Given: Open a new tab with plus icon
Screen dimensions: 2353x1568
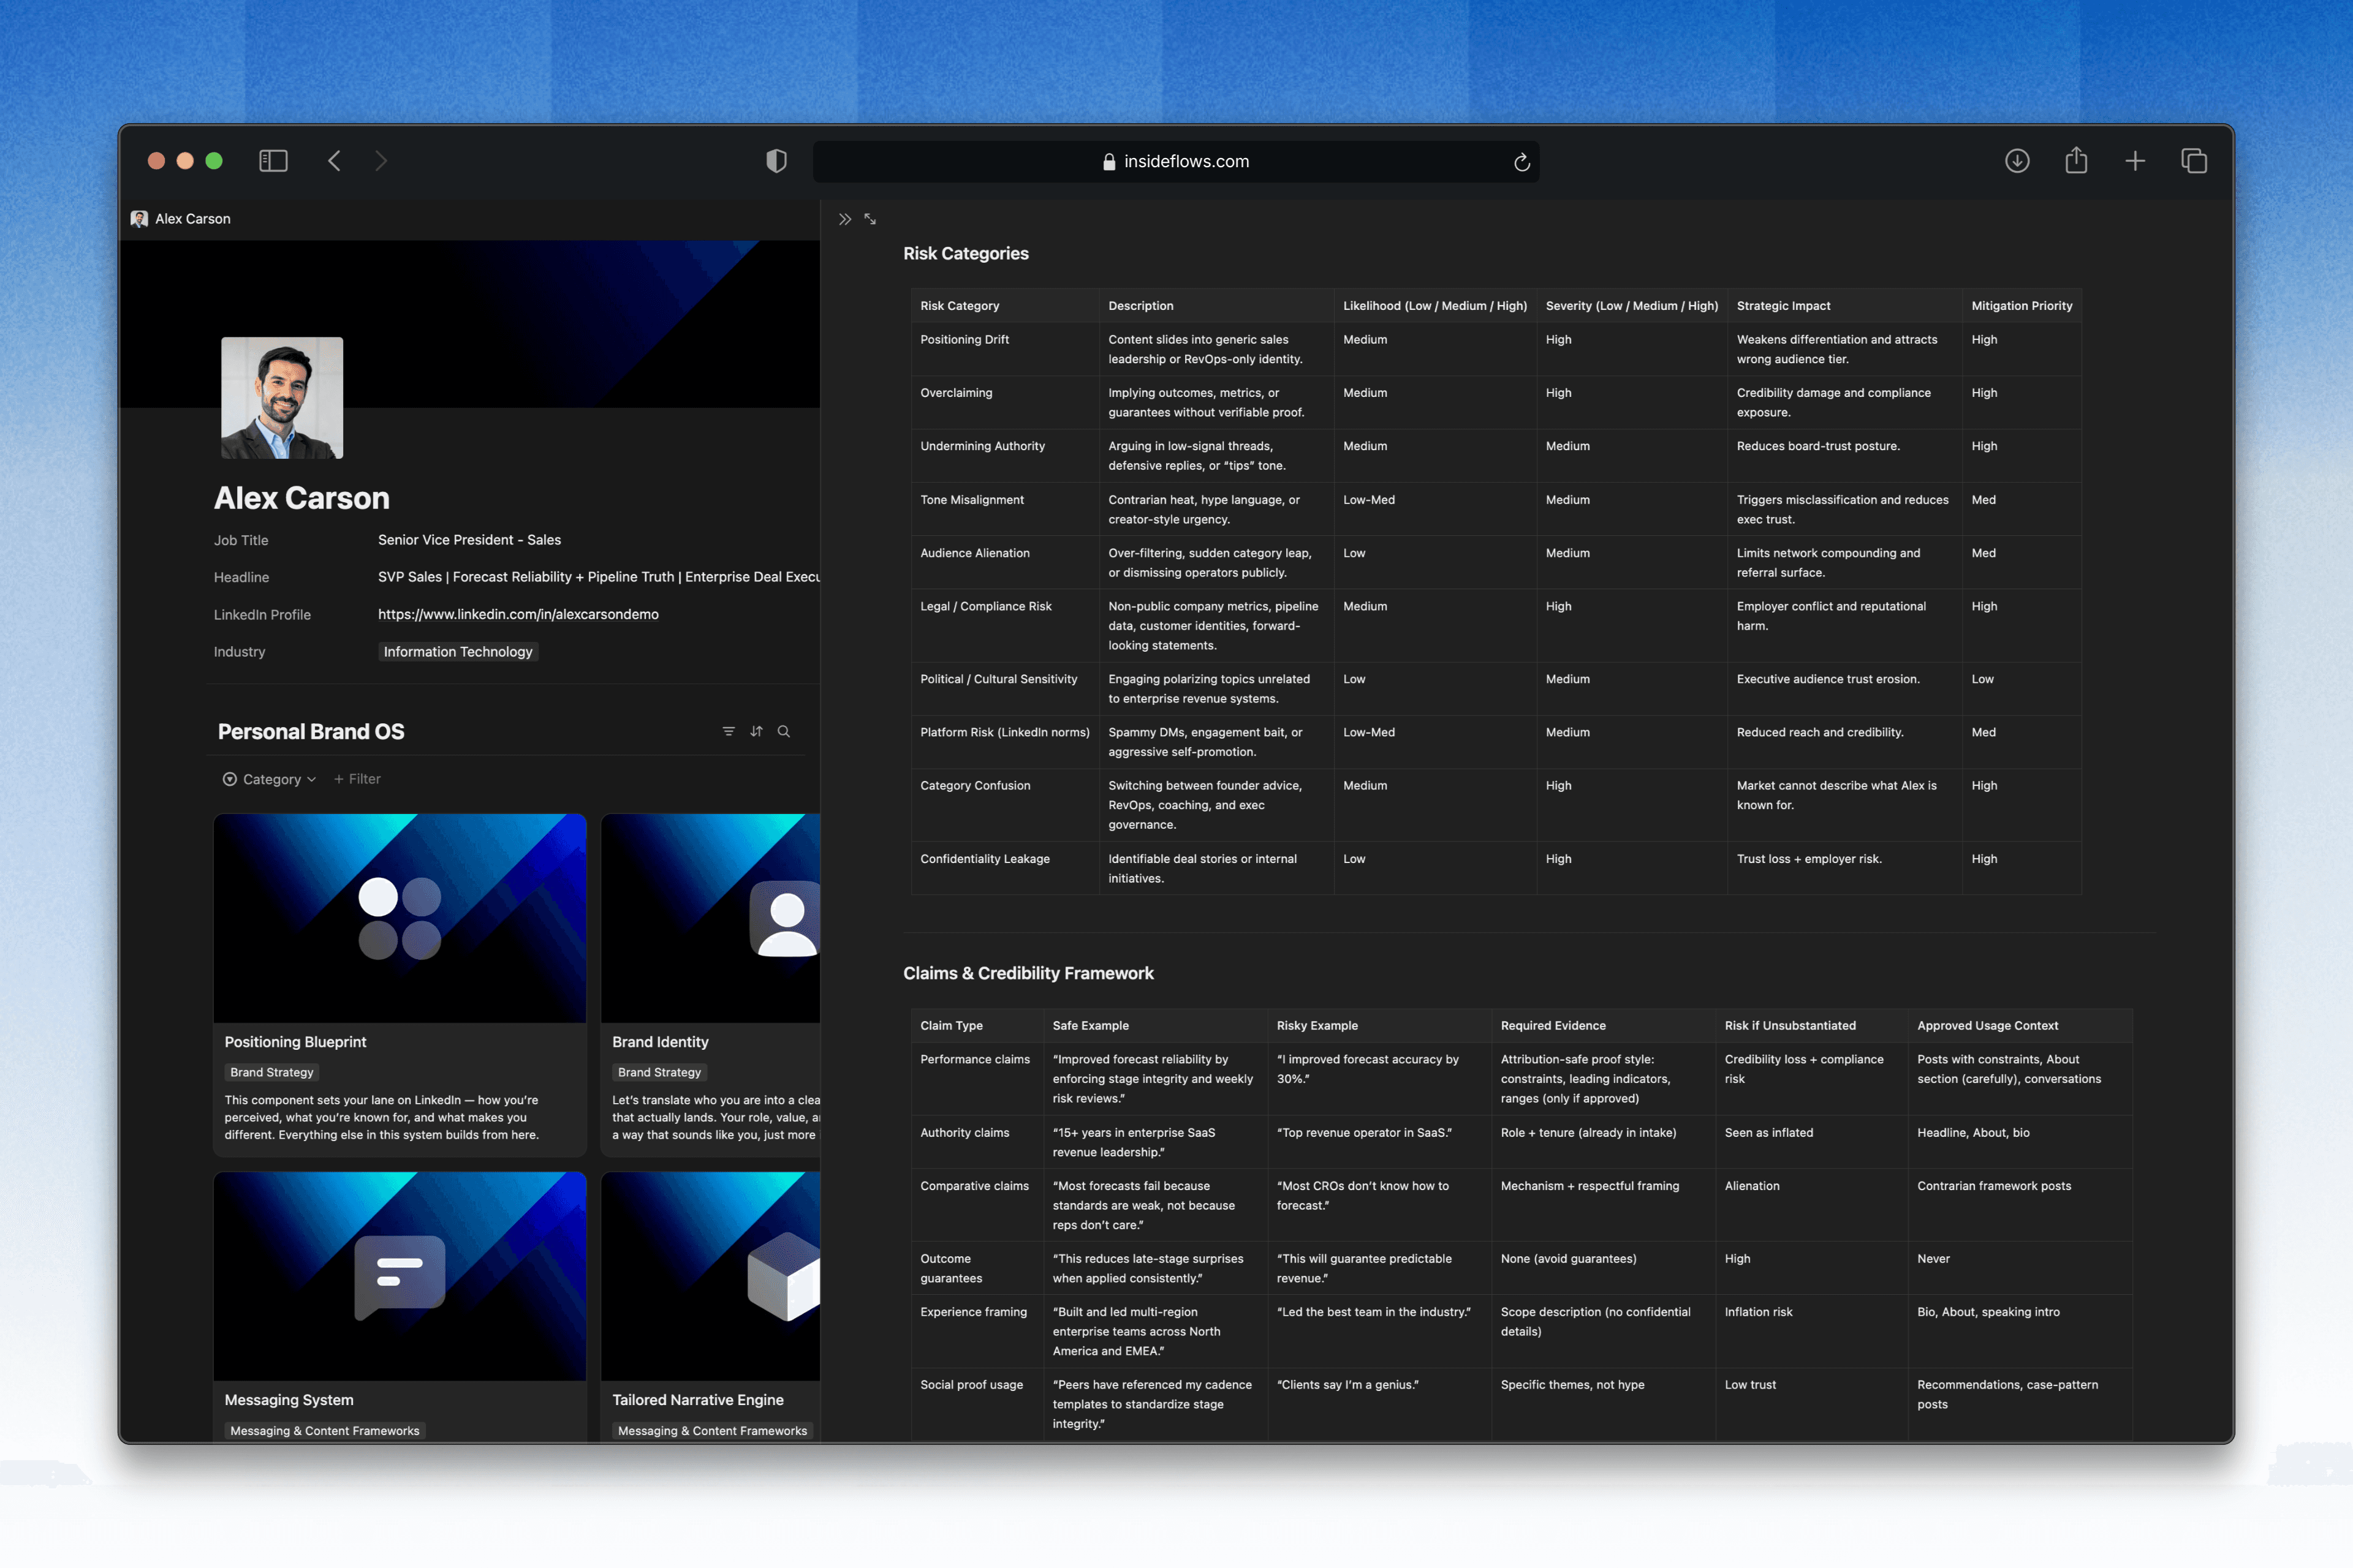Looking at the screenshot, I should [x=2135, y=161].
